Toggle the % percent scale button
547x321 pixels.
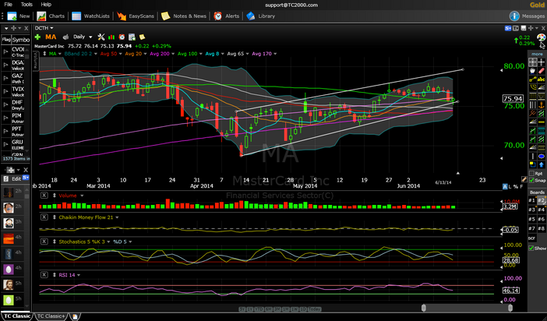coord(516,187)
